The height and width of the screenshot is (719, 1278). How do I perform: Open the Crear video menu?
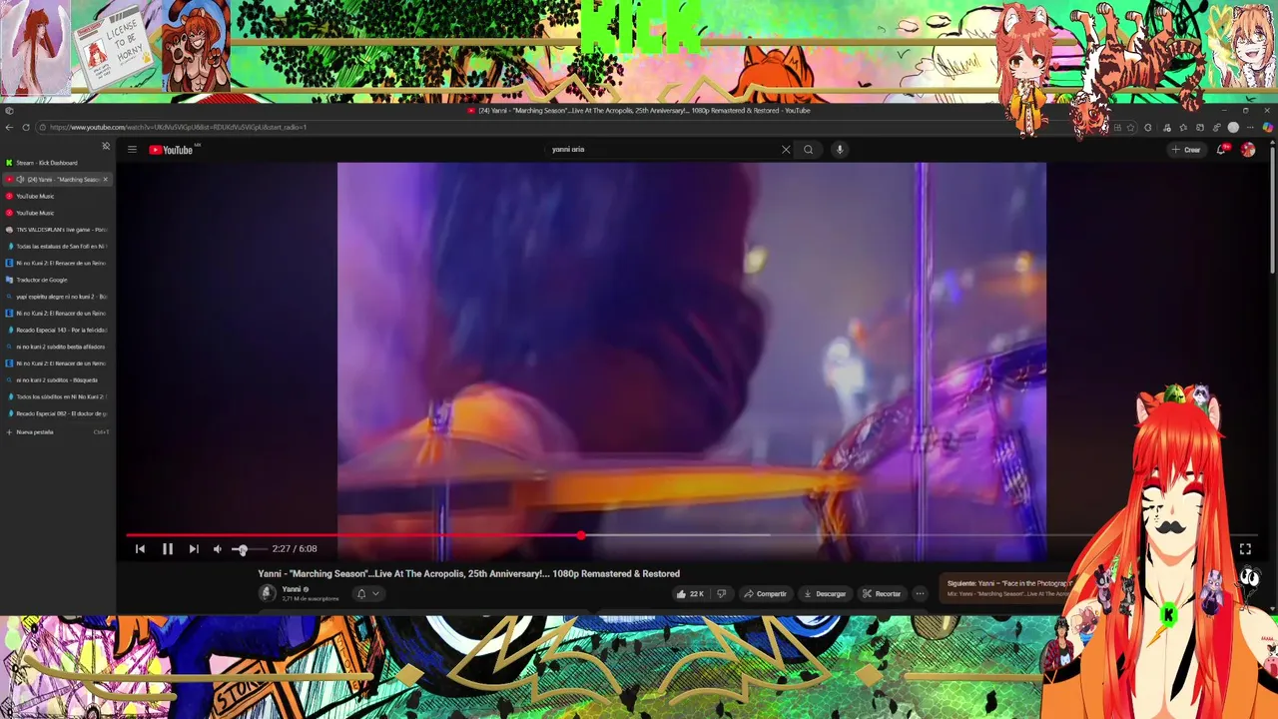[1186, 150]
